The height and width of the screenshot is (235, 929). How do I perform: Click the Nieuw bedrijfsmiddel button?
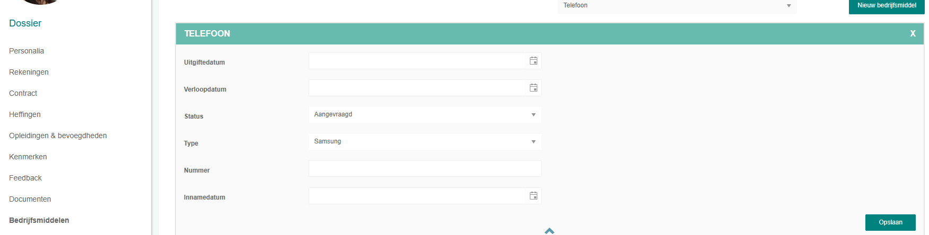(x=887, y=6)
